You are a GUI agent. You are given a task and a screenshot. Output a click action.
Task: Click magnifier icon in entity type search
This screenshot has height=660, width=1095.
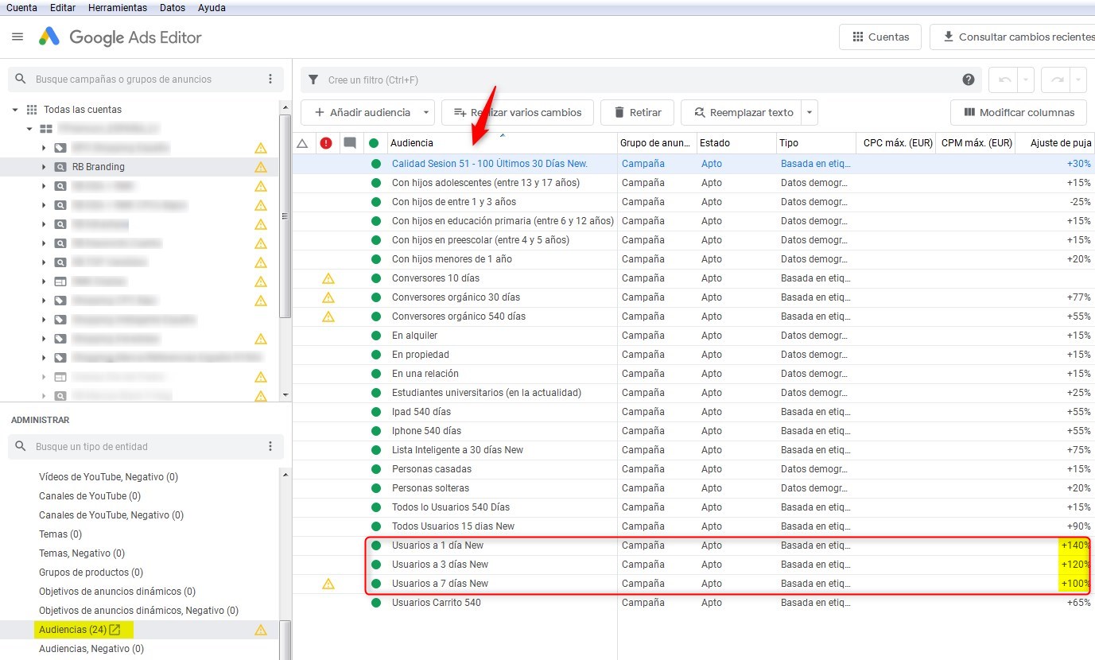point(21,447)
